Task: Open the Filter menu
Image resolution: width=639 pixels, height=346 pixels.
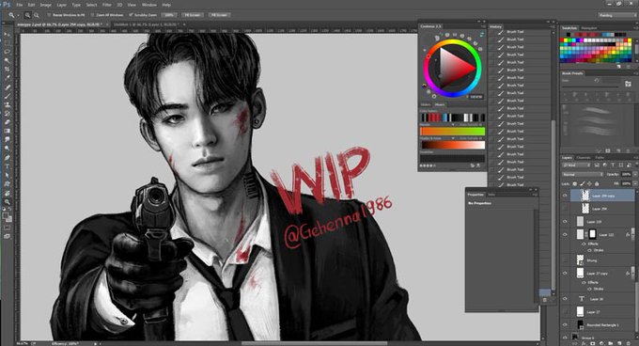Action: tap(107, 5)
